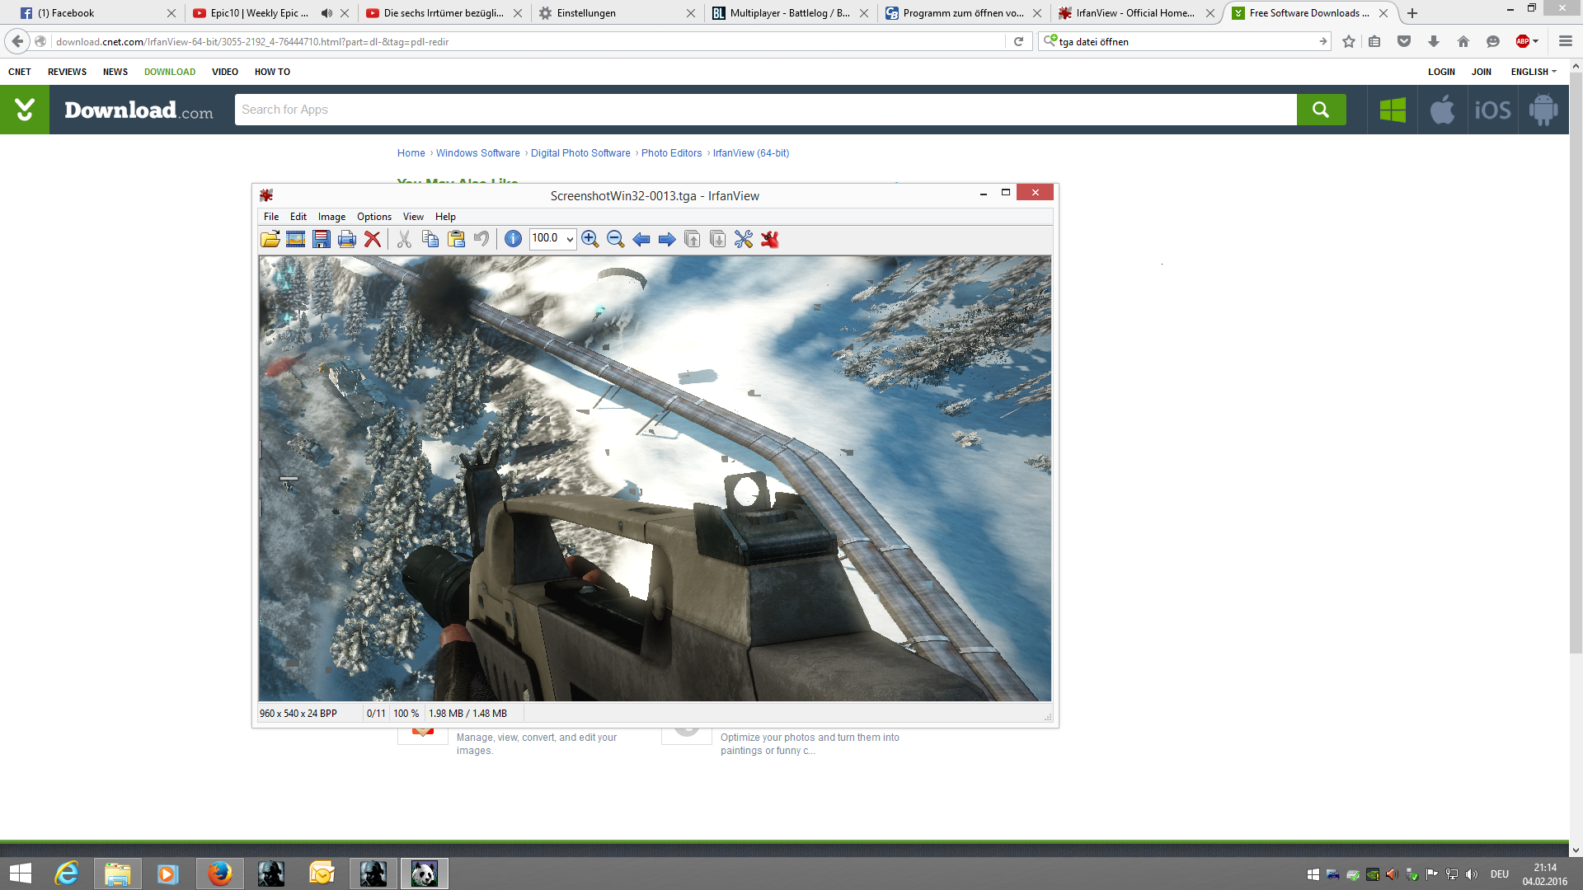
Task: Save page to Pocket icon
Action: (1404, 41)
